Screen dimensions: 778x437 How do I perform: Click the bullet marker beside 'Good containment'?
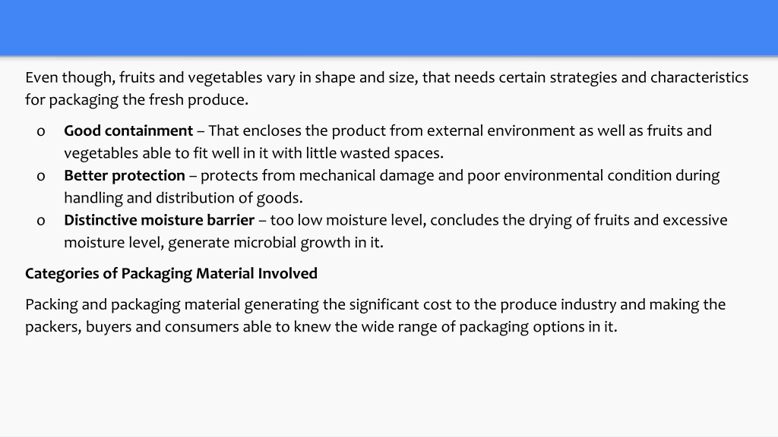41,132
